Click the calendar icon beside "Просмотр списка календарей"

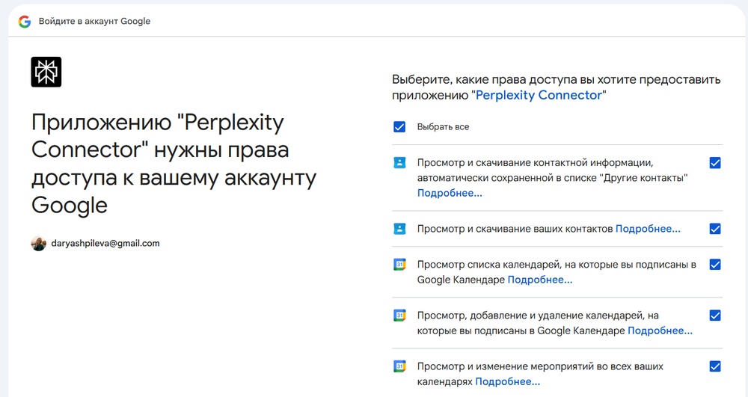point(399,265)
